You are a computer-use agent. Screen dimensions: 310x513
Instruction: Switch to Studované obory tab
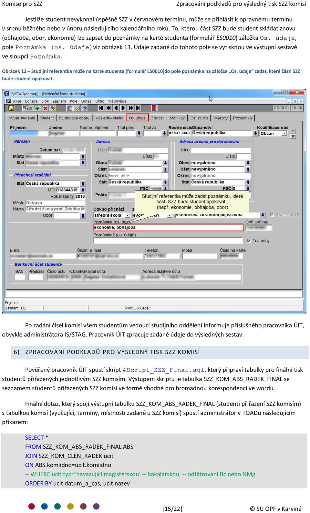coord(74,118)
